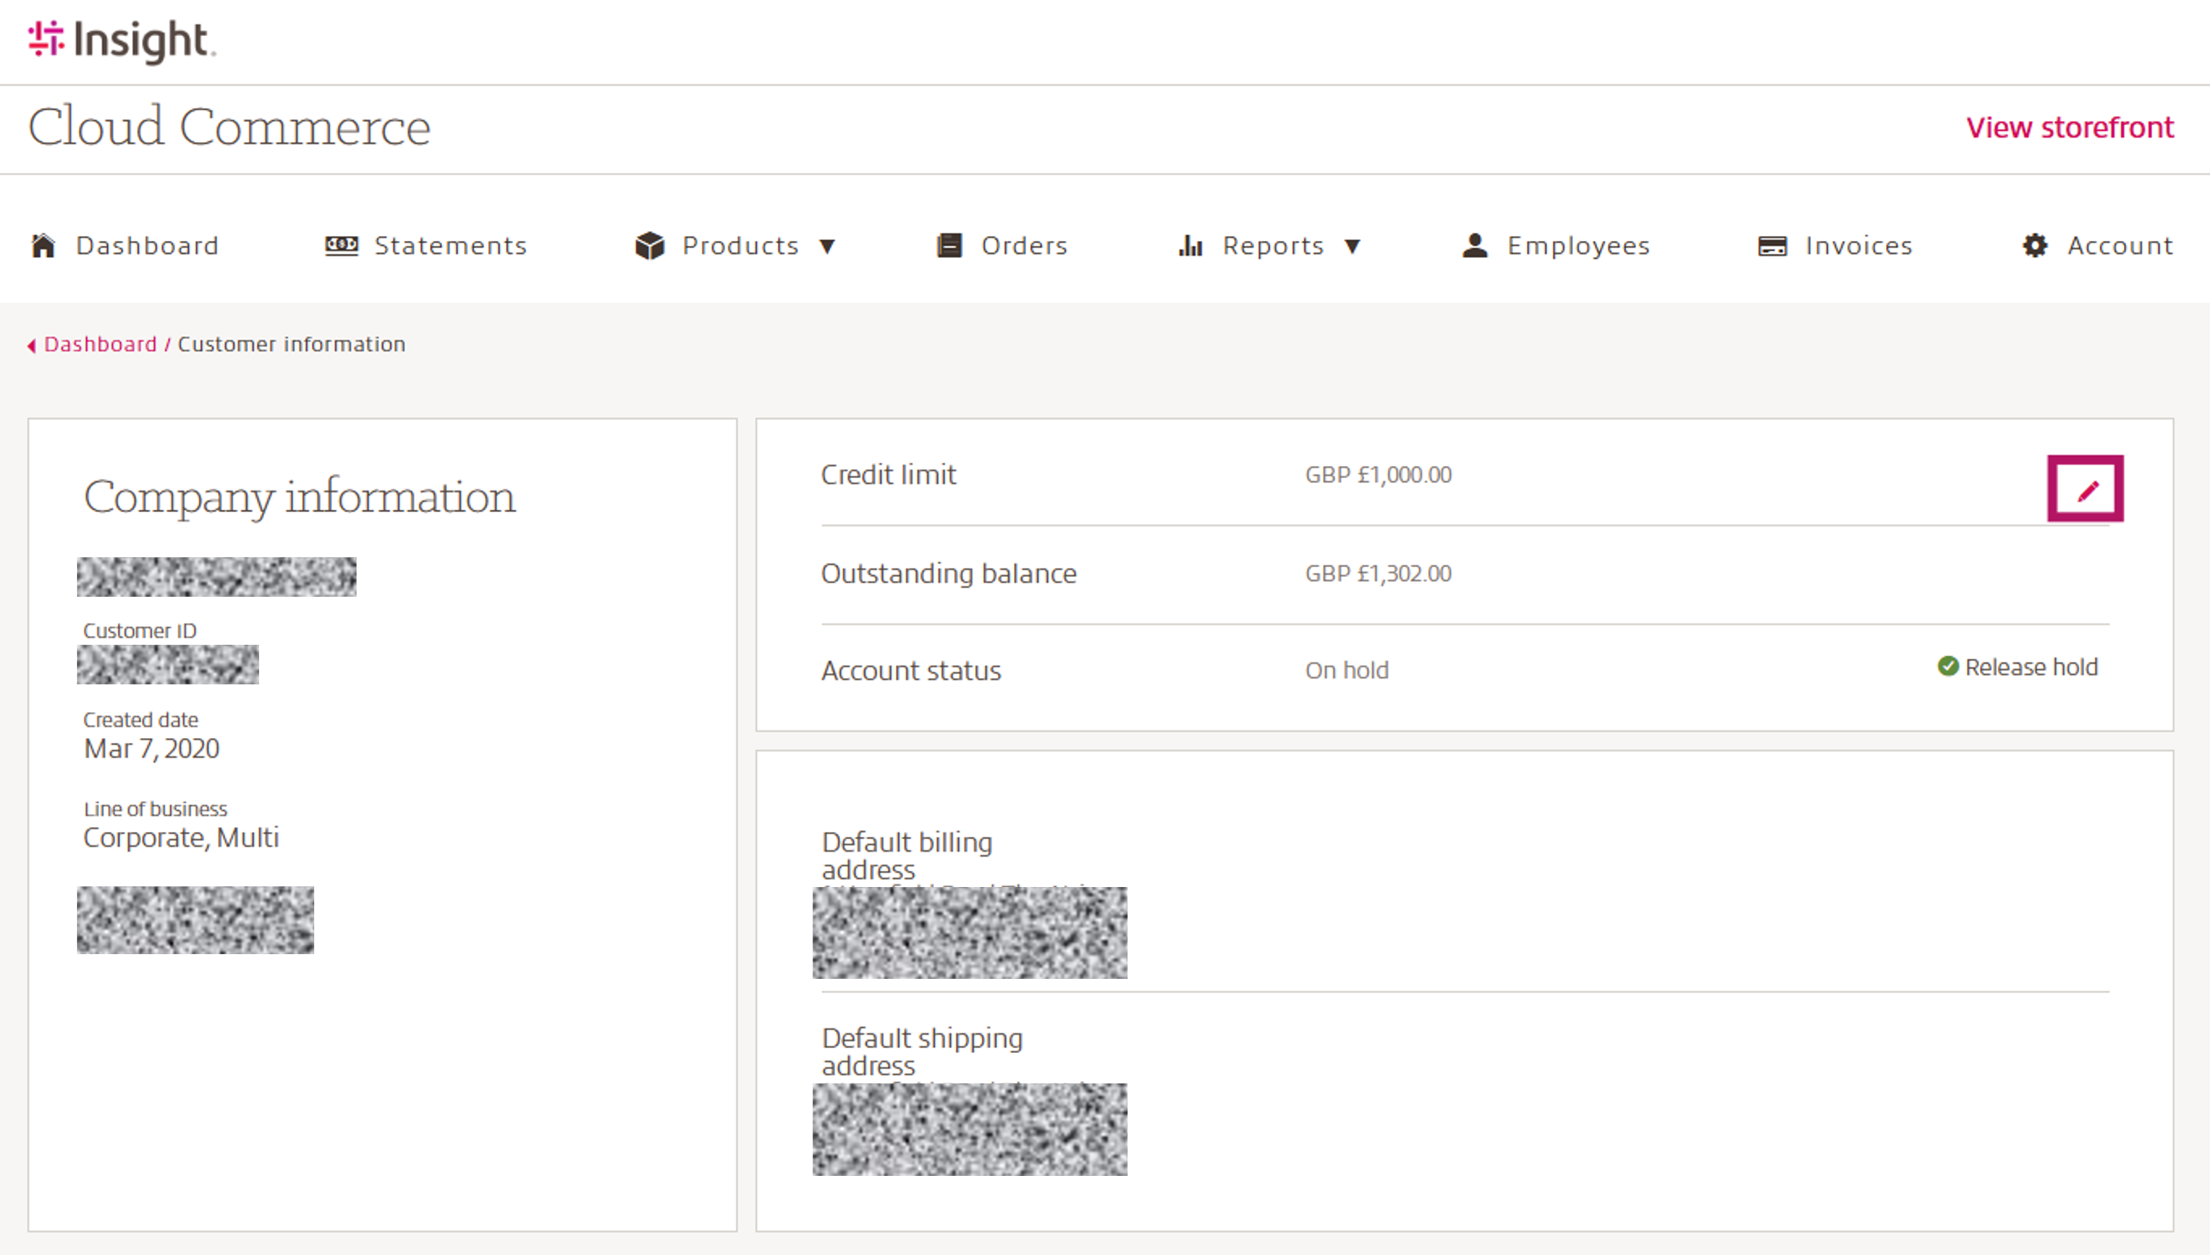This screenshot has height=1255, width=2210.
Task: Click the Statements money icon
Action: pos(341,246)
